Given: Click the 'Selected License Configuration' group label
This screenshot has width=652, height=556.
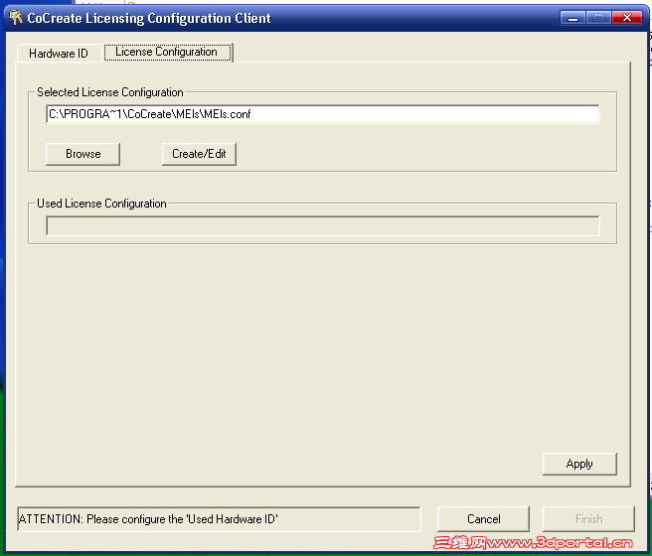Looking at the screenshot, I should click(x=110, y=92).
